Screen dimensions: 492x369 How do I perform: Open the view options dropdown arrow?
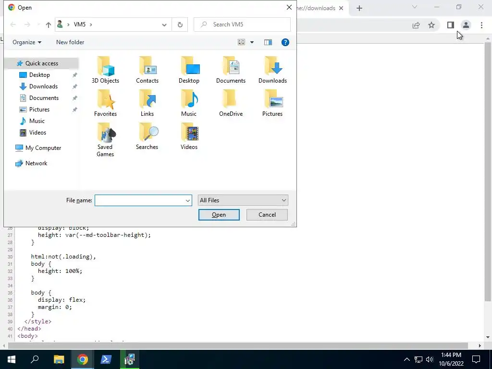(252, 42)
